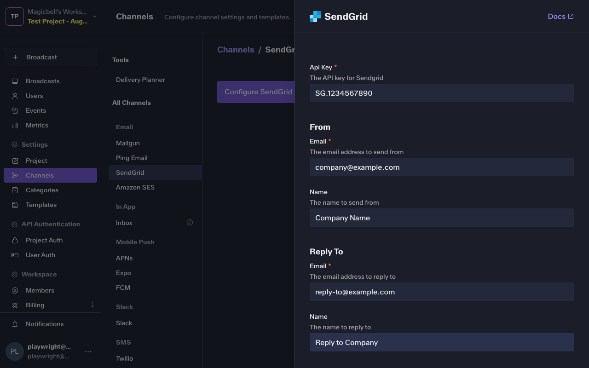Click the Members icon

pos(15,290)
